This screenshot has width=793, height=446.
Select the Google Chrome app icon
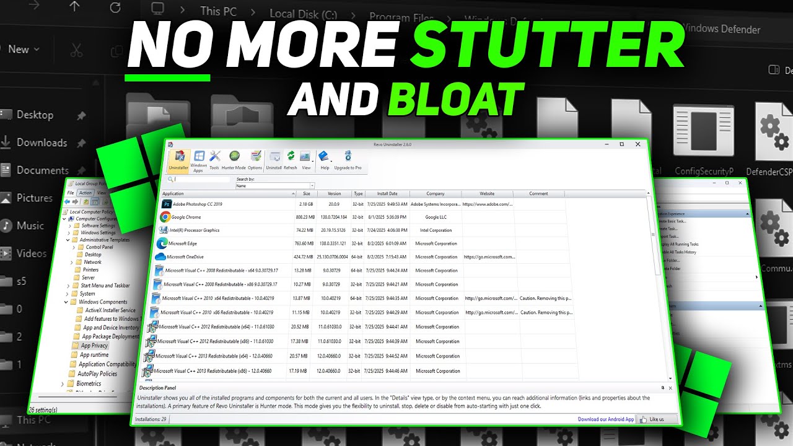coord(165,217)
